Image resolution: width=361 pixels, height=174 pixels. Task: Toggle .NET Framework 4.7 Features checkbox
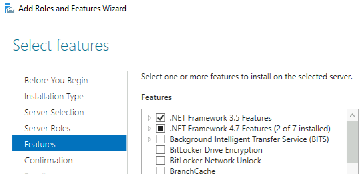tap(160, 129)
